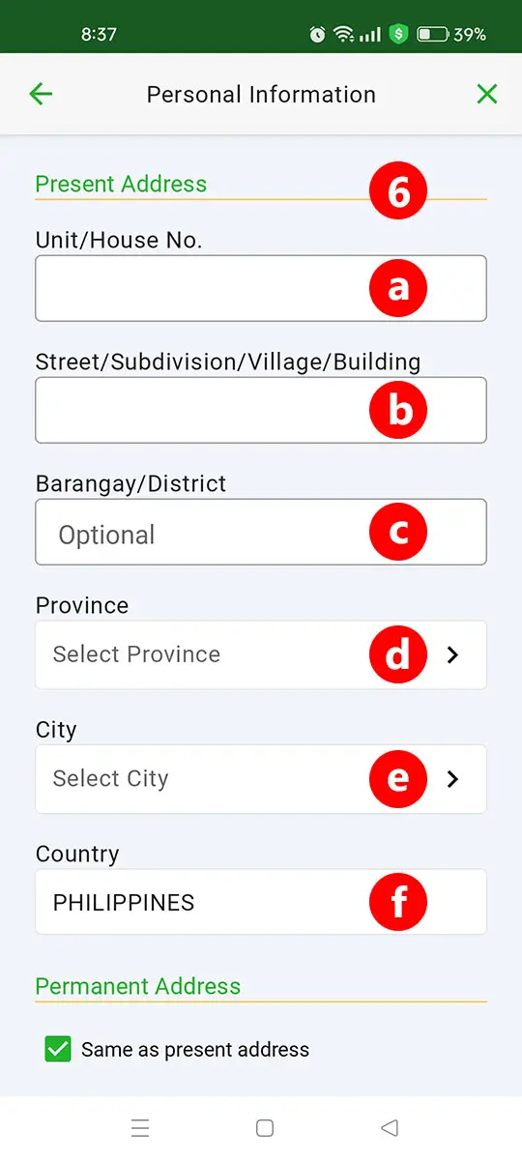Uncheck Same as present address checkbox
522x1160 pixels.
point(58,1049)
